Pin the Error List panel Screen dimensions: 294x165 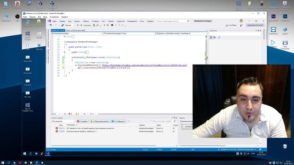[x=174, y=118]
